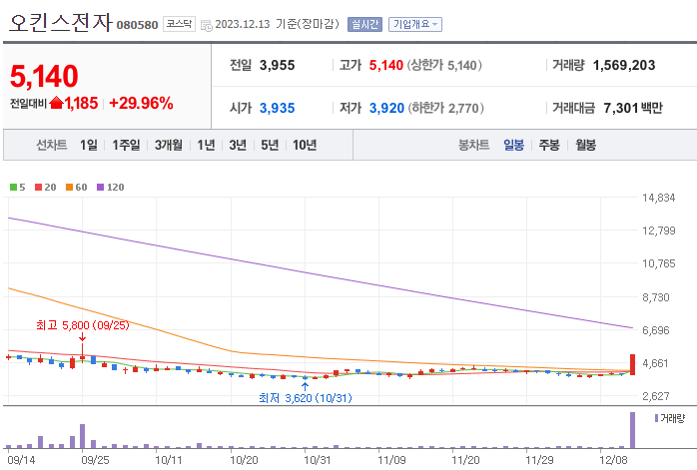The width and height of the screenshot is (697, 470).
Task: Click the red 20-day moving average swatch
Action: click(38, 187)
